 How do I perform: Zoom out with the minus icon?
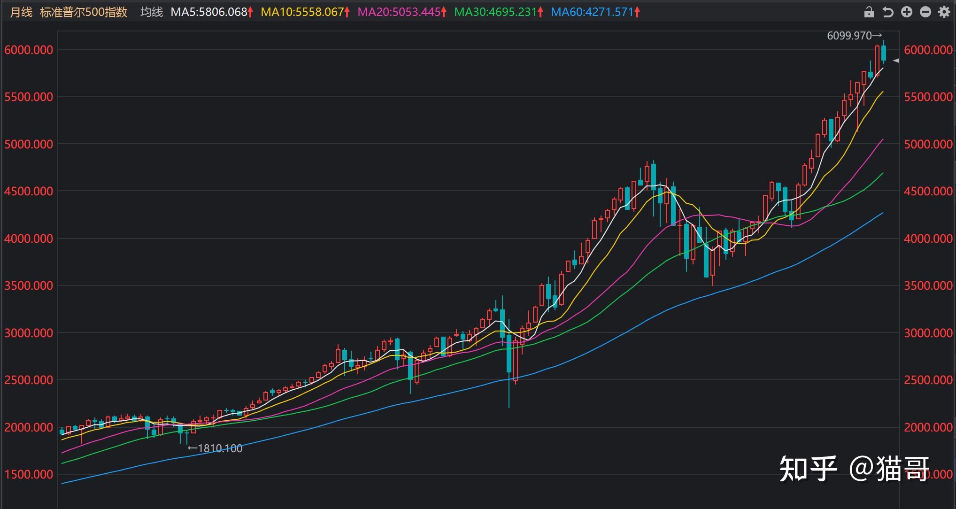pyautogui.click(x=925, y=12)
